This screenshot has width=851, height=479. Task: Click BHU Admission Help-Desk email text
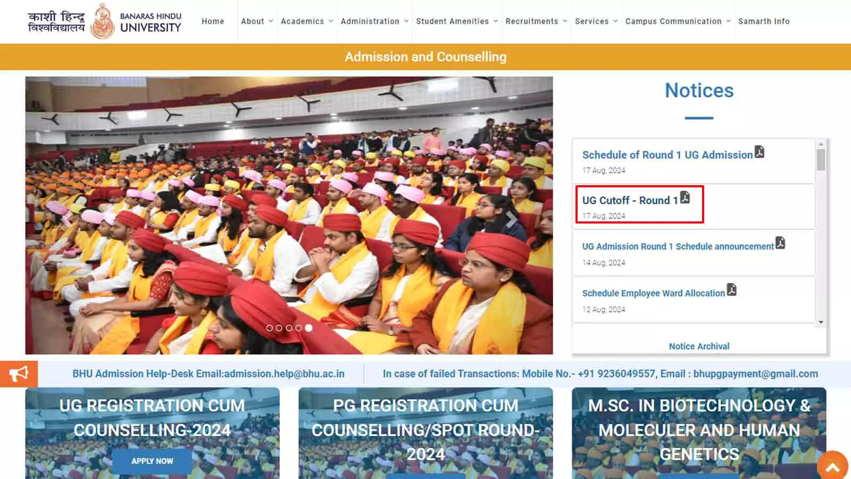[x=208, y=374]
